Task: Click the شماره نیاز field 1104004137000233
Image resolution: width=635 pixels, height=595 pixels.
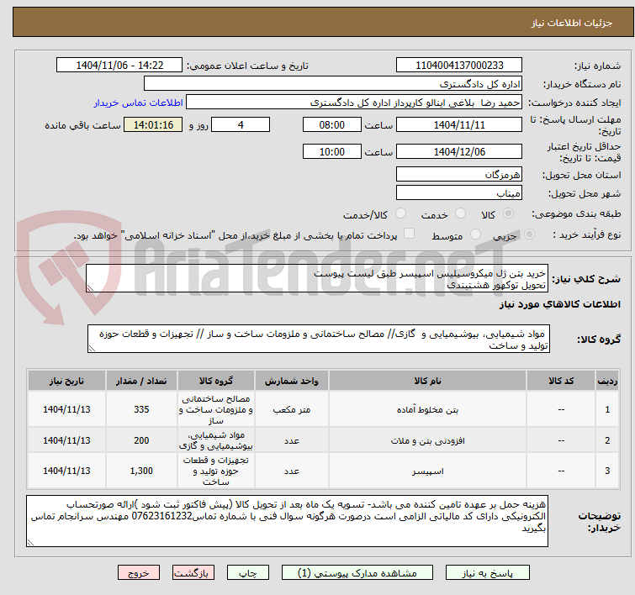Action: 459,66
